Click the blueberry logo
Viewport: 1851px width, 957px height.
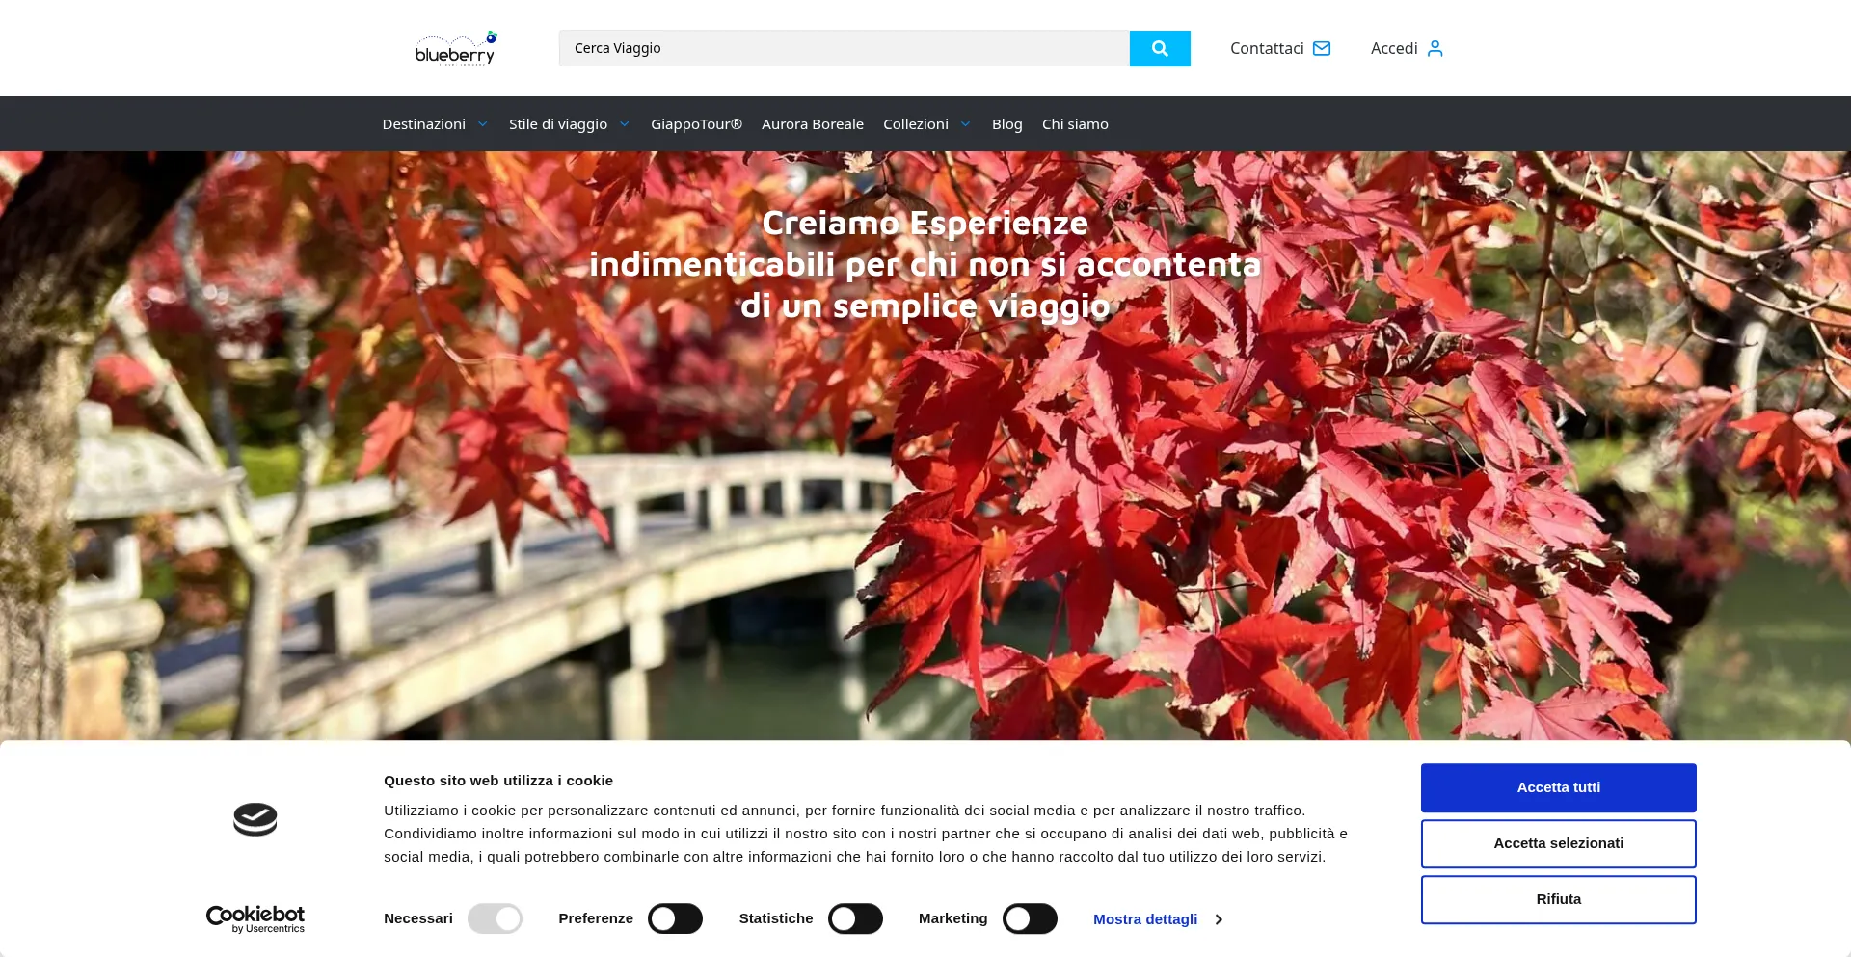click(x=455, y=48)
